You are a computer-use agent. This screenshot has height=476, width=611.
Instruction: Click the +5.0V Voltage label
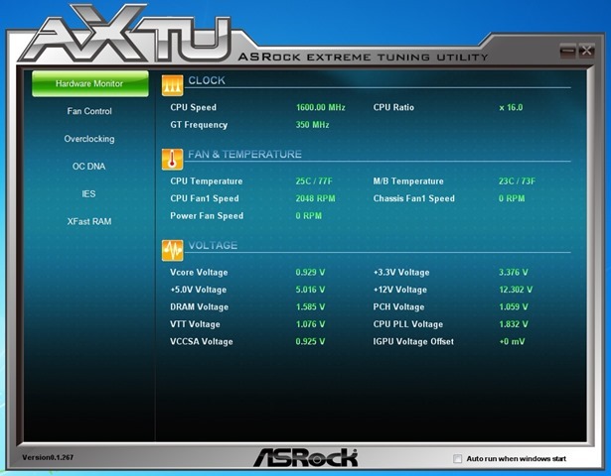(x=199, y=290)
